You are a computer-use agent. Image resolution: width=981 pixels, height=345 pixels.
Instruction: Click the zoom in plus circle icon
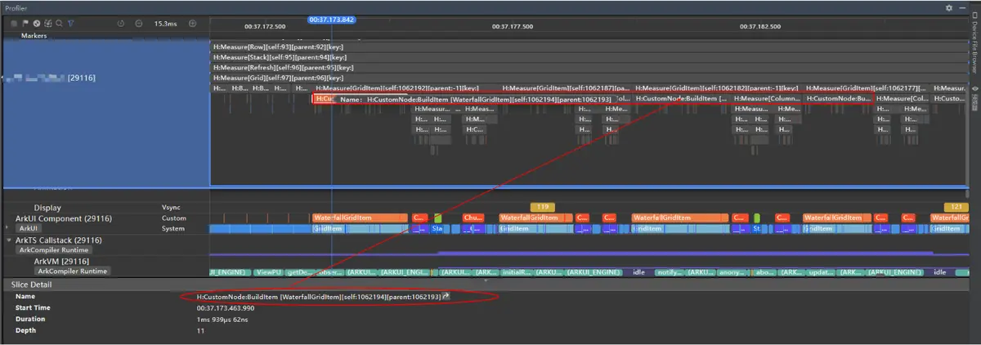[192, 24]
